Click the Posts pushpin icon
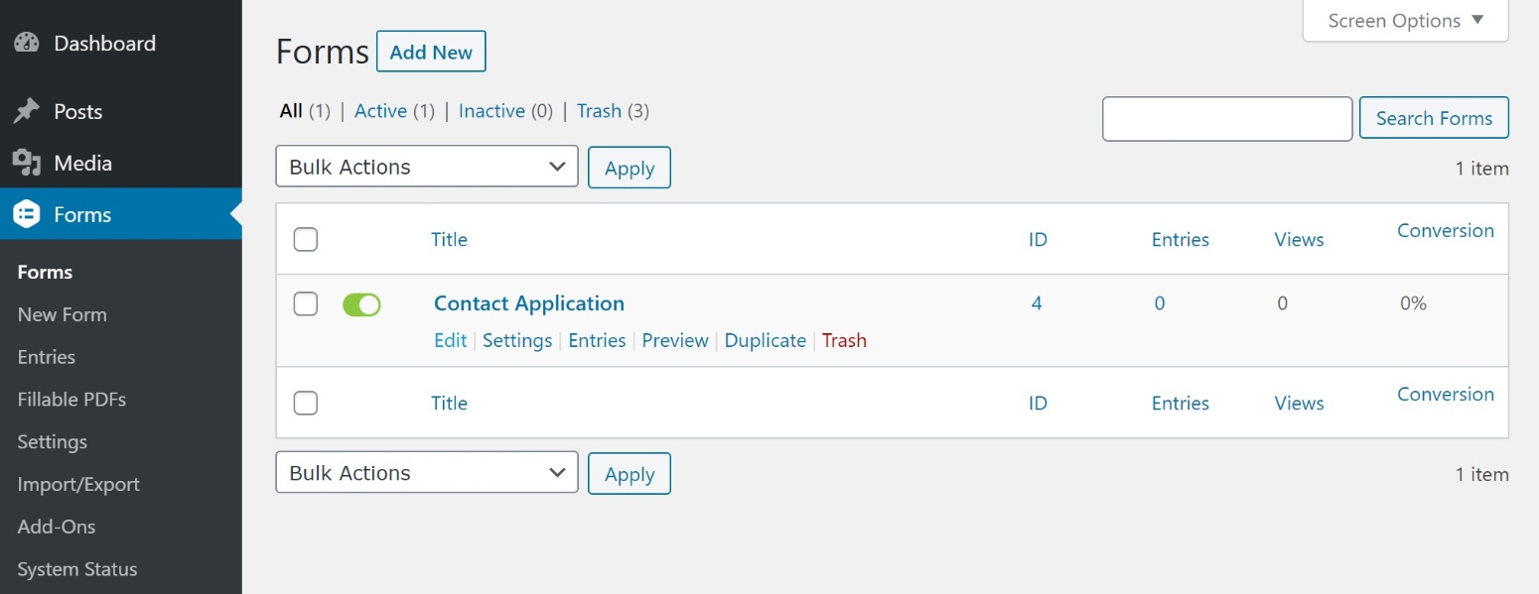Image resolution: width=1539 pixels, height=594 pixels. click(27, 111)
